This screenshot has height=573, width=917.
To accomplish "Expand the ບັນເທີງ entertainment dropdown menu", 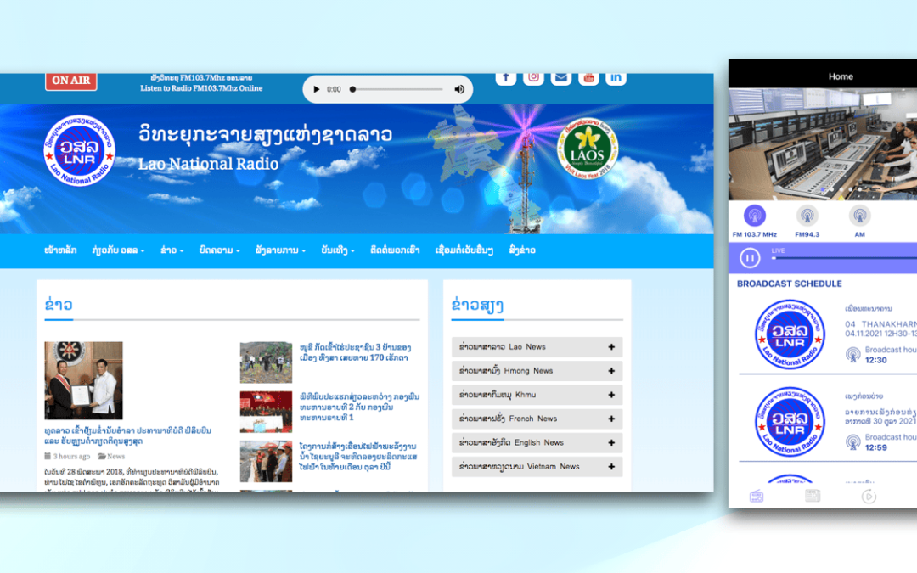I will click(337, 250).
